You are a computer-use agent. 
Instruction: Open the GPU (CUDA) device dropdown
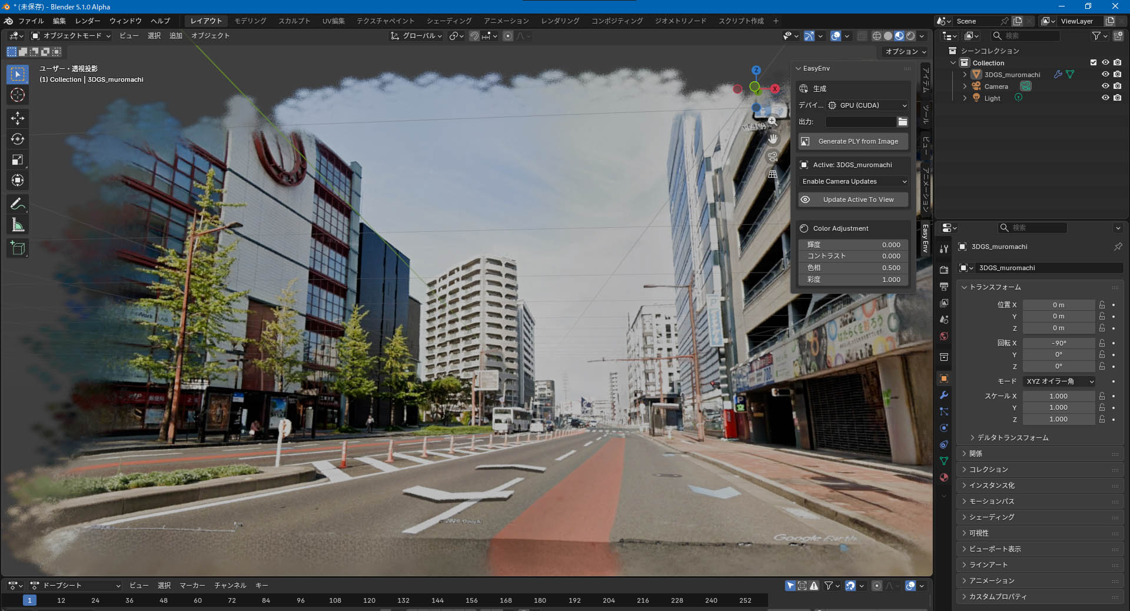[x=868, y=105]
